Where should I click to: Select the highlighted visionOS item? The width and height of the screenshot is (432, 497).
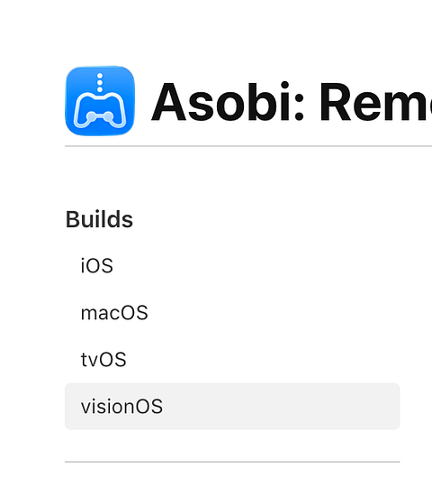(232, 406)
